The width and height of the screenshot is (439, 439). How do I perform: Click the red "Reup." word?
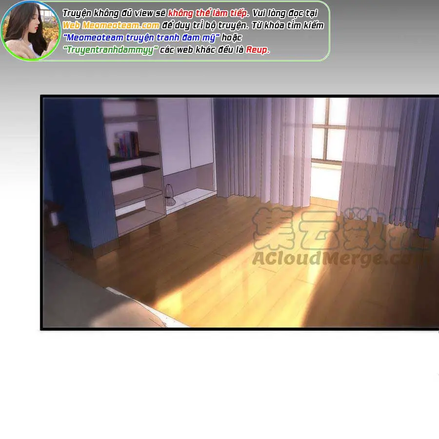[258, 50]
